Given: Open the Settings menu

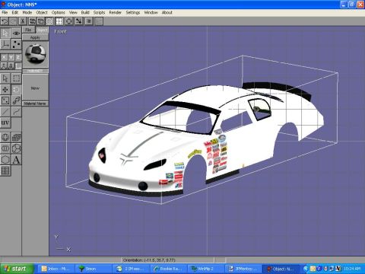Looking at the screenshot, I should pyautogui.click(x=133, y=12).
